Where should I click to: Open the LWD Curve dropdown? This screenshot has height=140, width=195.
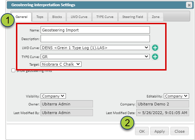pos(95,48)
